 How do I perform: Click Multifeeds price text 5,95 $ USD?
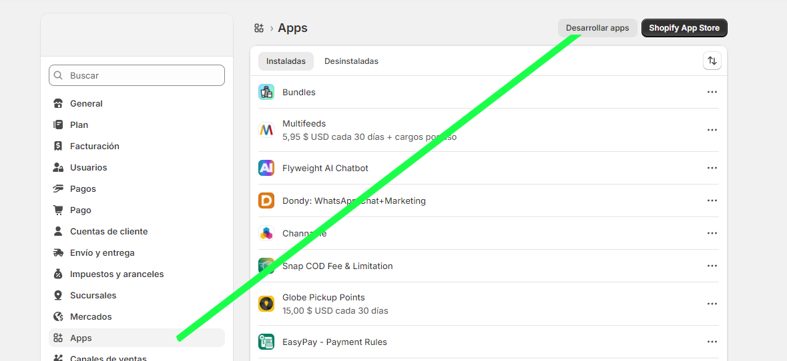click(x=369, y=137)
